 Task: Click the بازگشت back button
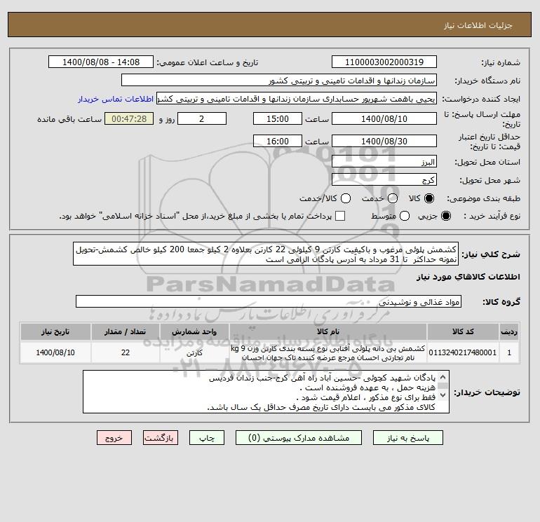coord(161,438)
